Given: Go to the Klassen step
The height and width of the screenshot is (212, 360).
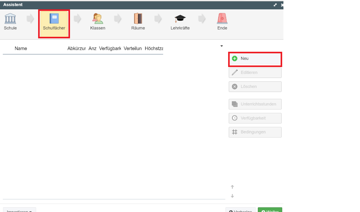Looking at the screenshot, I should click(x=97, y=22).
